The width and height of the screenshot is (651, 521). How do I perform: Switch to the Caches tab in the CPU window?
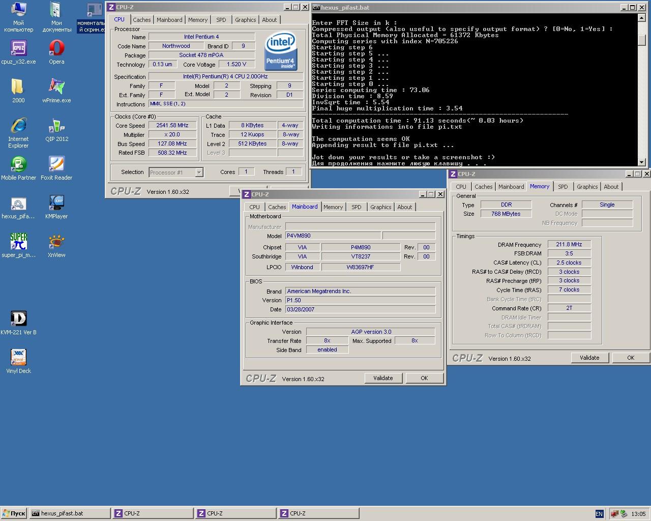[142, 20]
